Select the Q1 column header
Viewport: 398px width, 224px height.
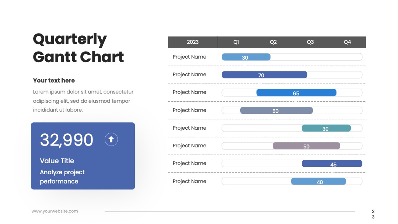click(x=236, y=42)
